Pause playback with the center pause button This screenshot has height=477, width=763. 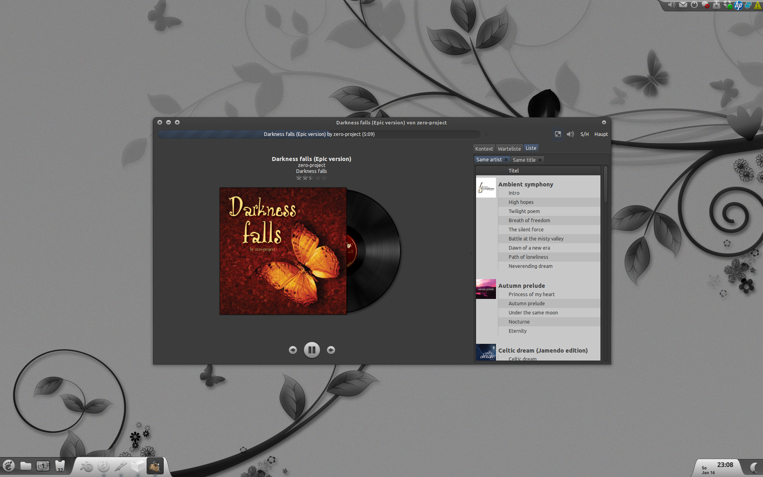coord(312,350)
